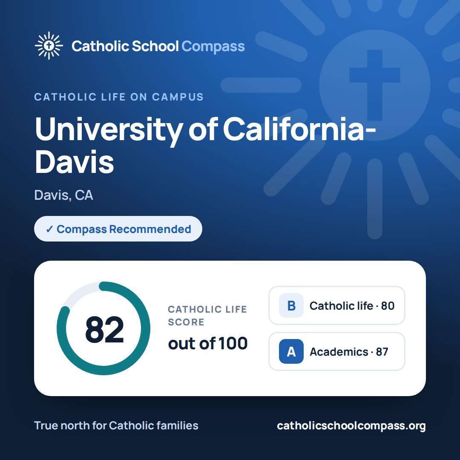Click the sunburst cross logo icon

coord(49,46)
